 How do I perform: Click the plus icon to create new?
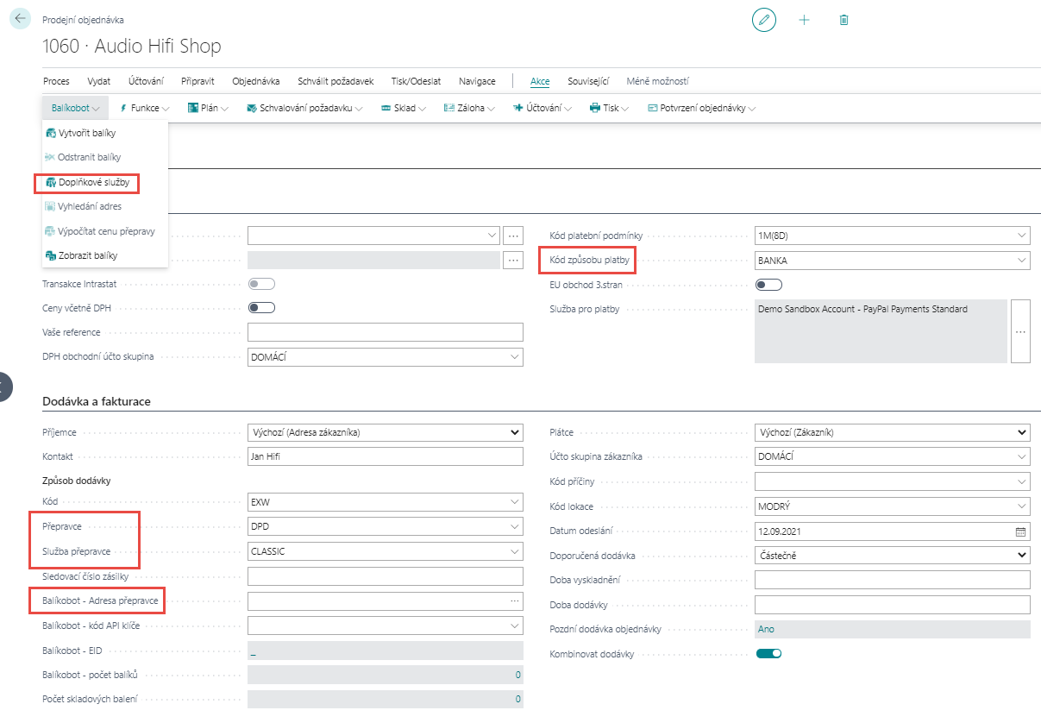pyautogui.click(x=804, y=20)
